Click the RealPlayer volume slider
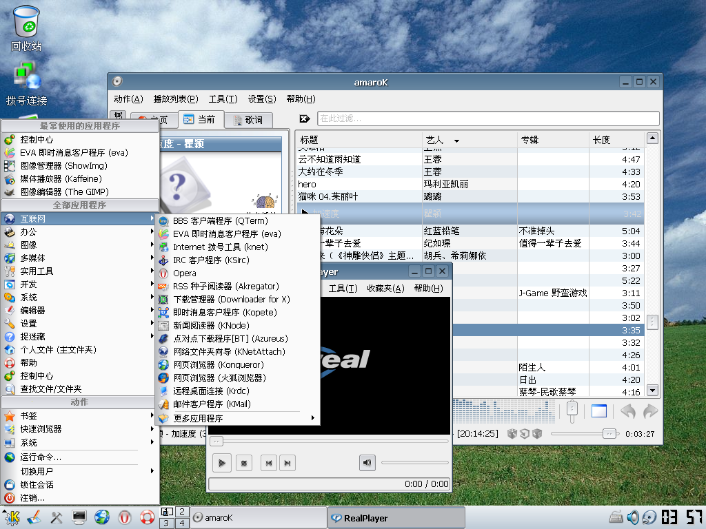 tap(414, 462)
